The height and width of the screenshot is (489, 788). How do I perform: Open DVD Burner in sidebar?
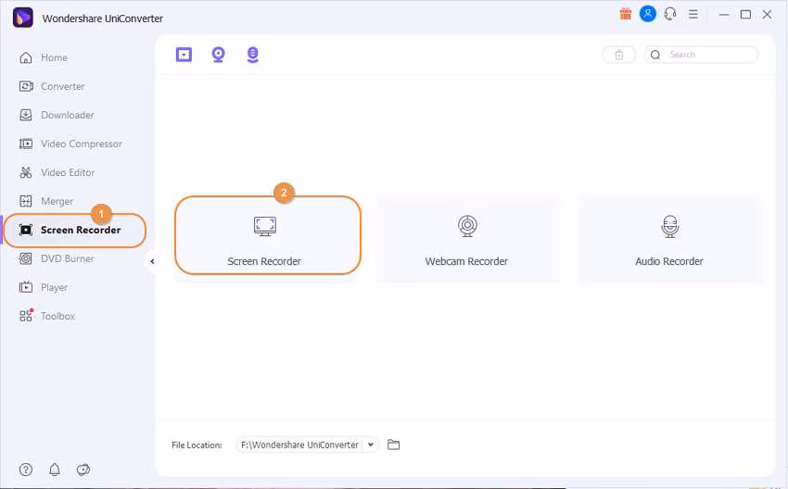(57, 258)
